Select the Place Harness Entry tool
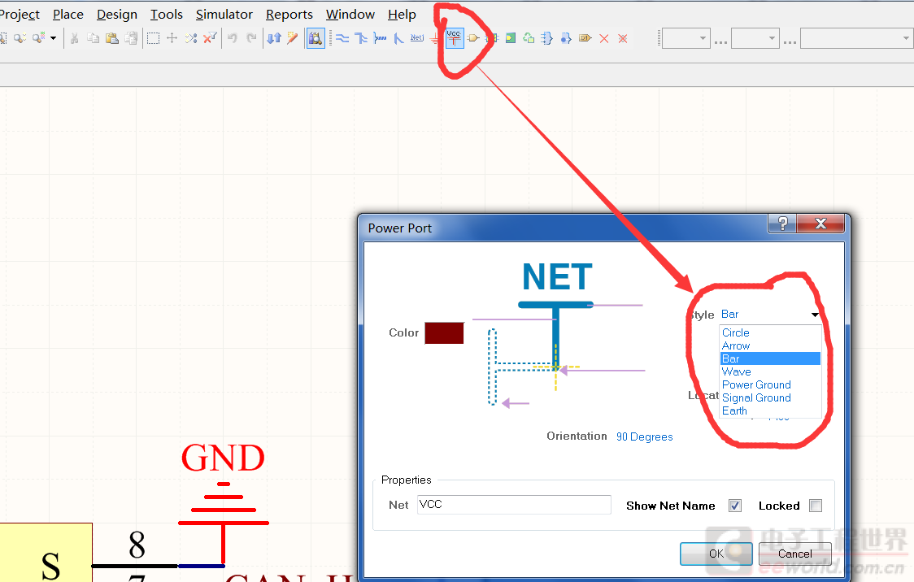 coord(565,38)
